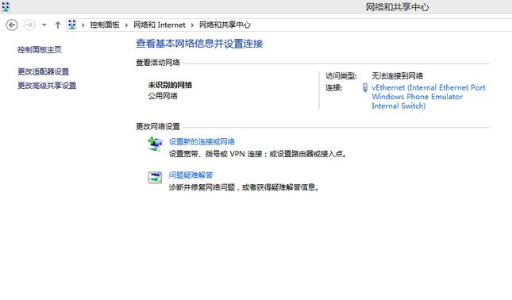Screen dimensions: 512x300
Task: Go up one level with the Up arrow
Action: (x=58, y=25)
